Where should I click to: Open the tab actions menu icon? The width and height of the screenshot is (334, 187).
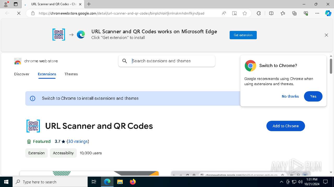[x=16, y=4]
